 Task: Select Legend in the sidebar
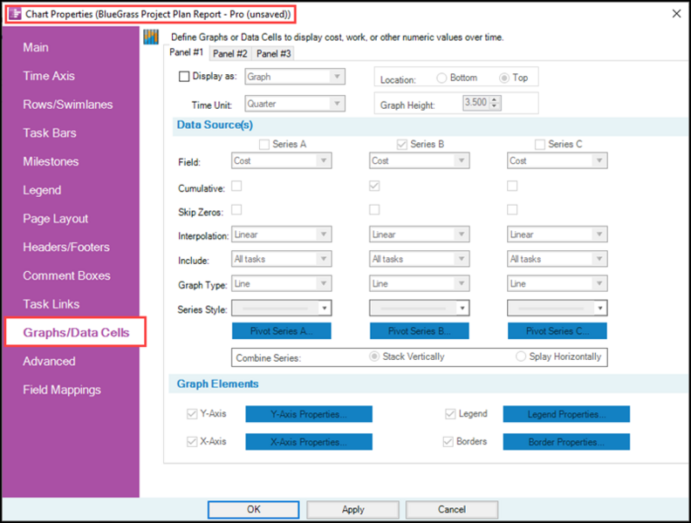[42, 190]
